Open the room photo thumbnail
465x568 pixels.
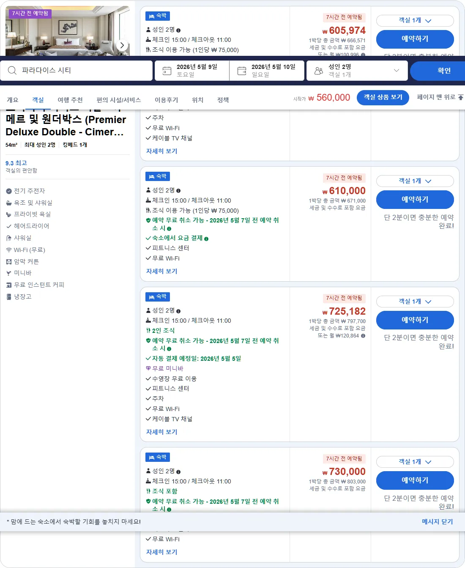68,31
